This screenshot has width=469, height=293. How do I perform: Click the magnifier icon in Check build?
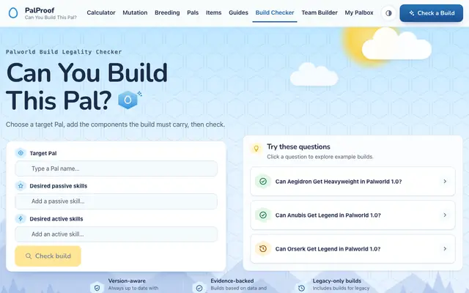(x=29, y=256)
